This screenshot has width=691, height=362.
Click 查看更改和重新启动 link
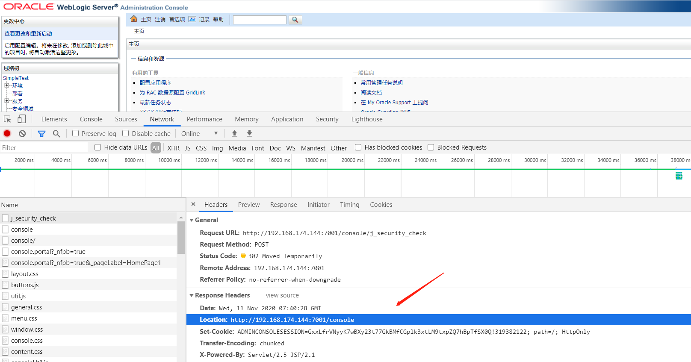28,33
